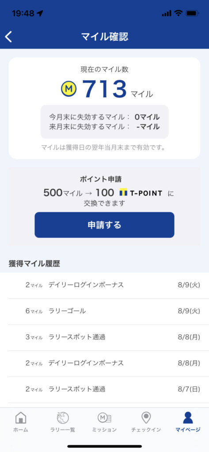Tap the Wi-Fi status bar icon
Image resolution: width=209 pixels, height=452 pixels.
tap(179, 13)
